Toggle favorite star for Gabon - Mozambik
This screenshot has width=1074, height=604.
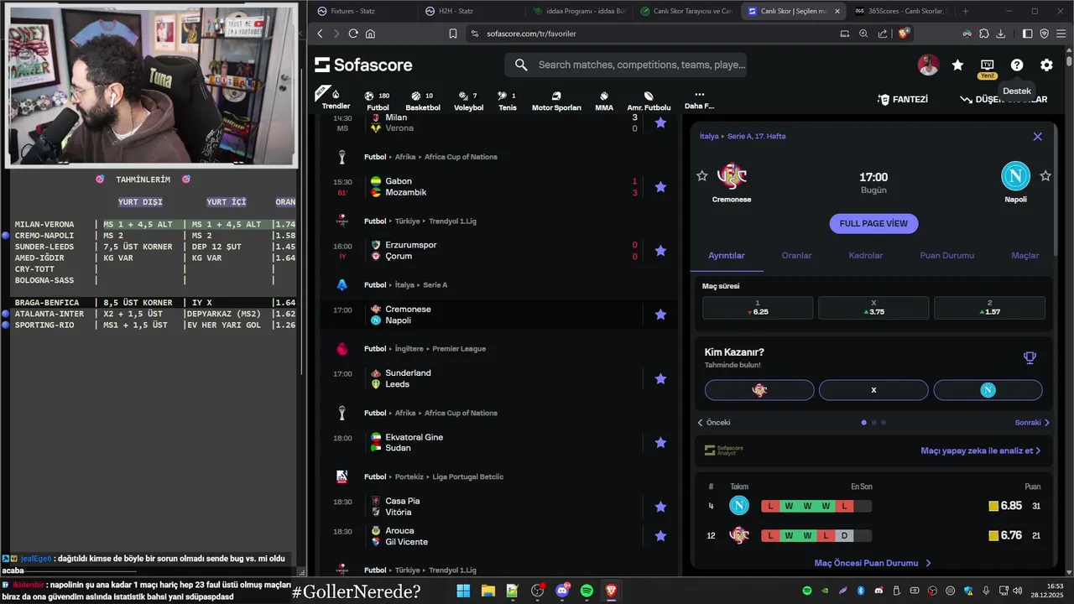(x=660, y=187)
